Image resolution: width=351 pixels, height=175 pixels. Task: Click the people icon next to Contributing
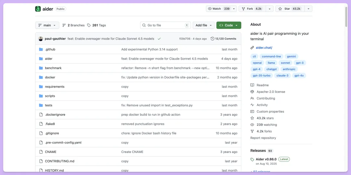pyautogui.click(x=252, y=98)
